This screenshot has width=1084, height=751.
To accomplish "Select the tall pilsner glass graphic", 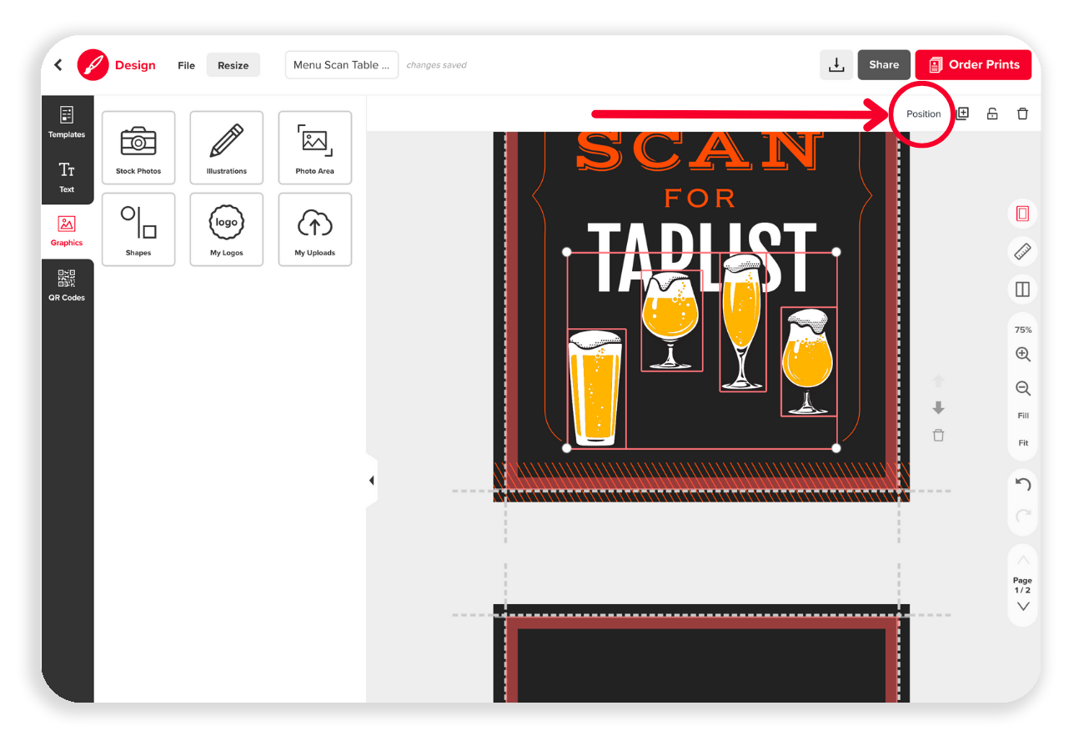I will [743, 323].
